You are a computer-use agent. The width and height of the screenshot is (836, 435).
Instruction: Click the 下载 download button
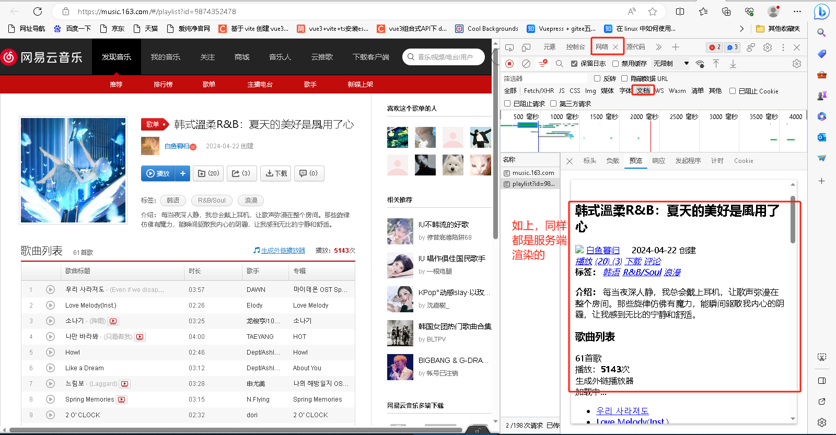[x=276, y=173]
